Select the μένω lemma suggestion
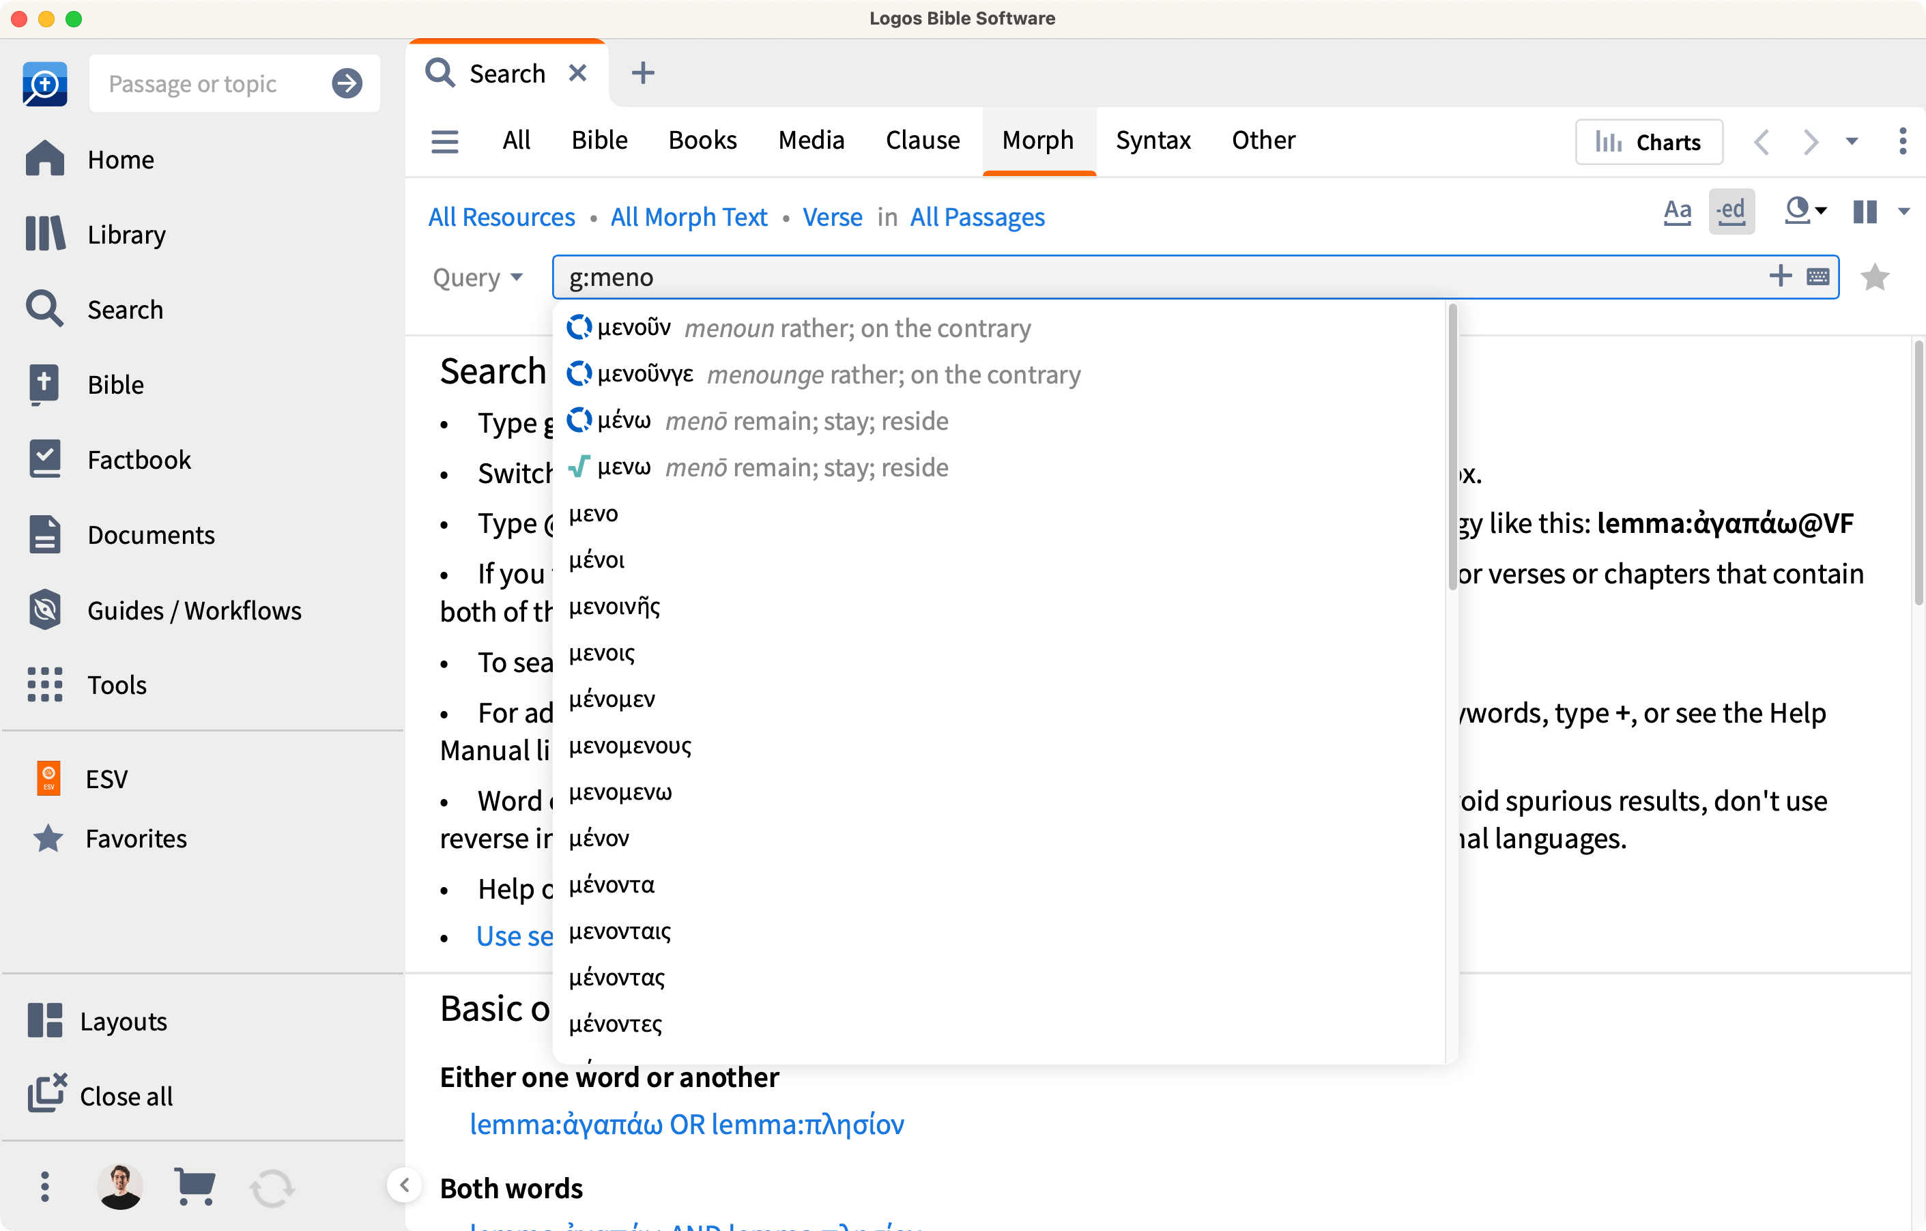This screenshot has width=1926, height=1231. click(x=998, y=421)
